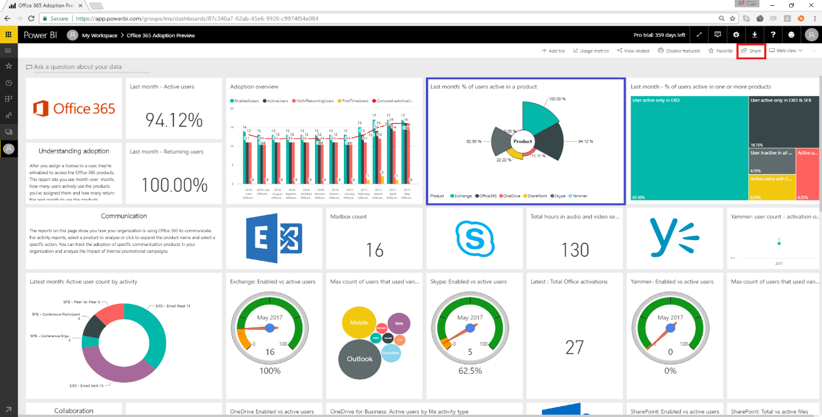Screen dimensions: 822x417
Task: Click the Web bubble in the chart
Action: pyautogui.click(x=399, y=323)
